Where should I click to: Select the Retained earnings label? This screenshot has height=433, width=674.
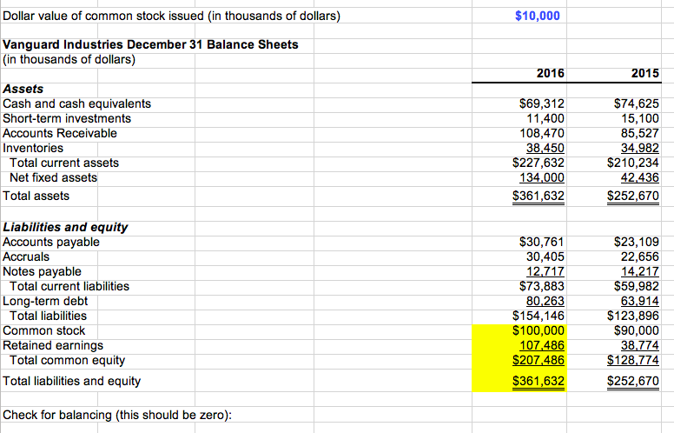pos(53,346)
